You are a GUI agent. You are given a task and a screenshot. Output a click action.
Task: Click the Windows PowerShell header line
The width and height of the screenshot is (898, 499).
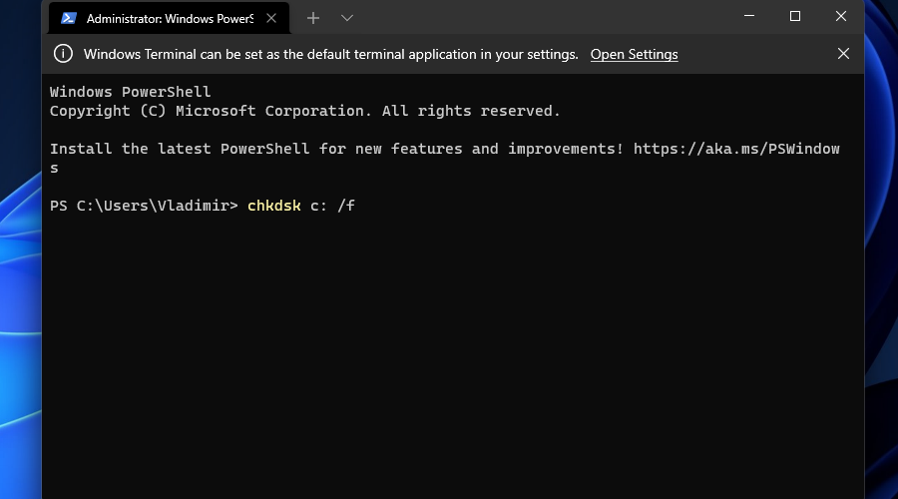click(130, 92)
